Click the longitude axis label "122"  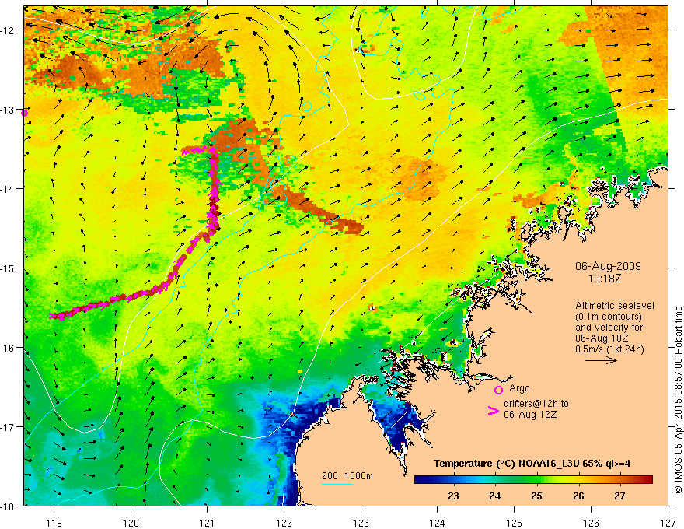click(284, 523)
